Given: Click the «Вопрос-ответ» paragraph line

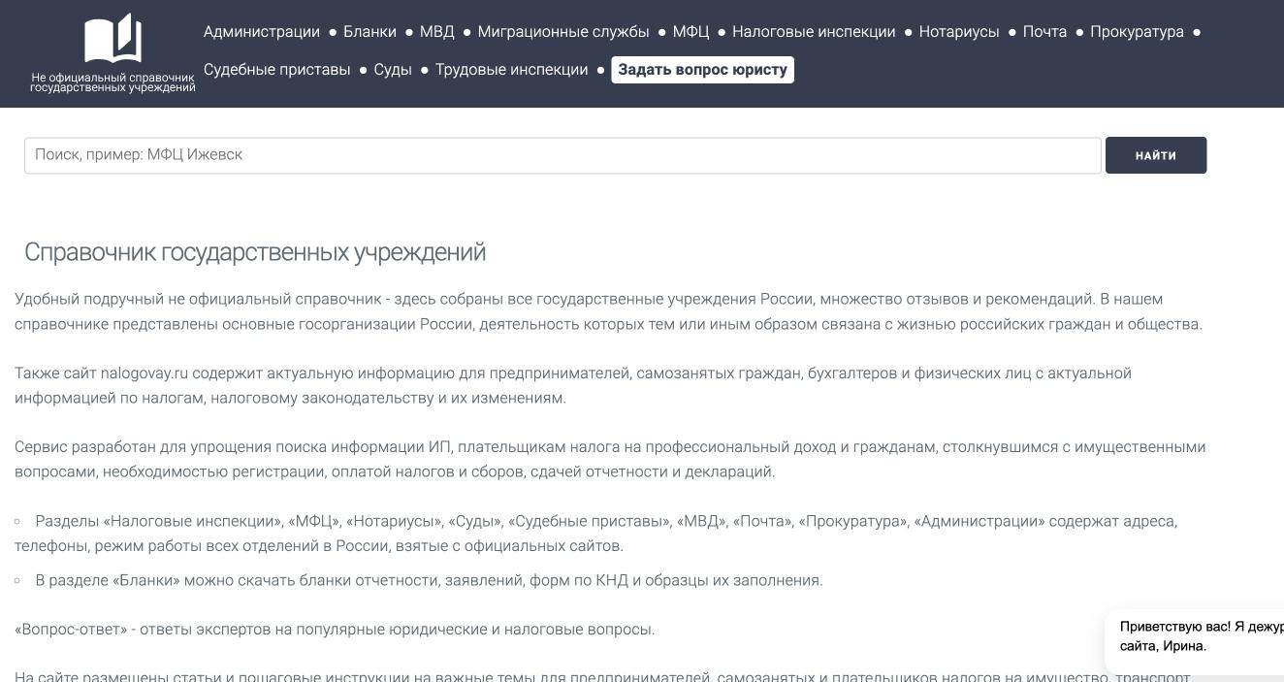Looking at the screenshot, I should point(335,630).
